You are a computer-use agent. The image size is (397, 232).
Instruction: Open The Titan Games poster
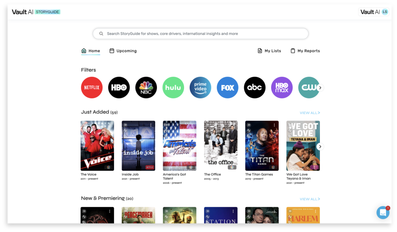[262, 146]
